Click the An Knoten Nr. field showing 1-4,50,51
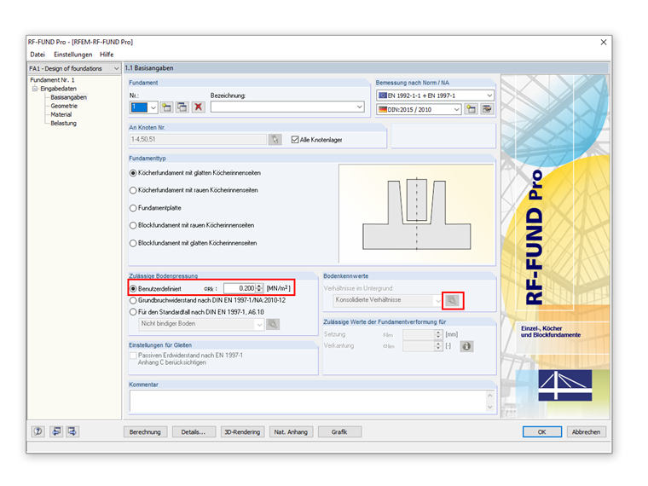Screen dimensions: 648x486 click(x=199, y=140)
